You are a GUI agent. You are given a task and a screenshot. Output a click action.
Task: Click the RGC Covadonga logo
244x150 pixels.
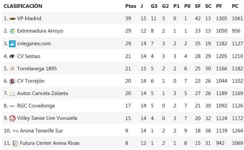(12, 106)
